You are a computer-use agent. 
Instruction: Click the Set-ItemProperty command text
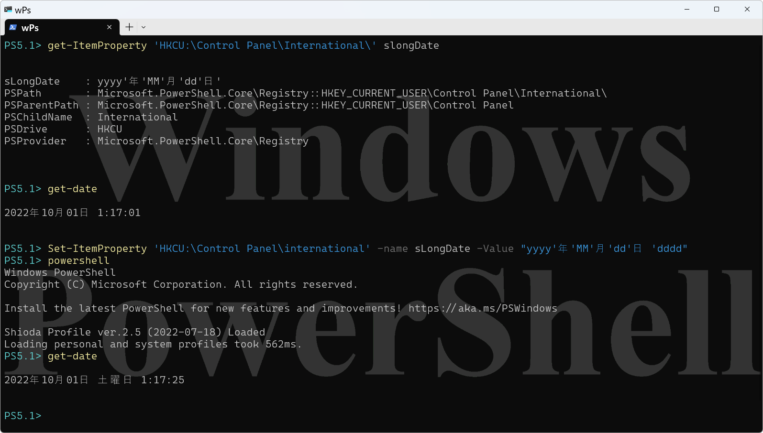tap(97, 249)
